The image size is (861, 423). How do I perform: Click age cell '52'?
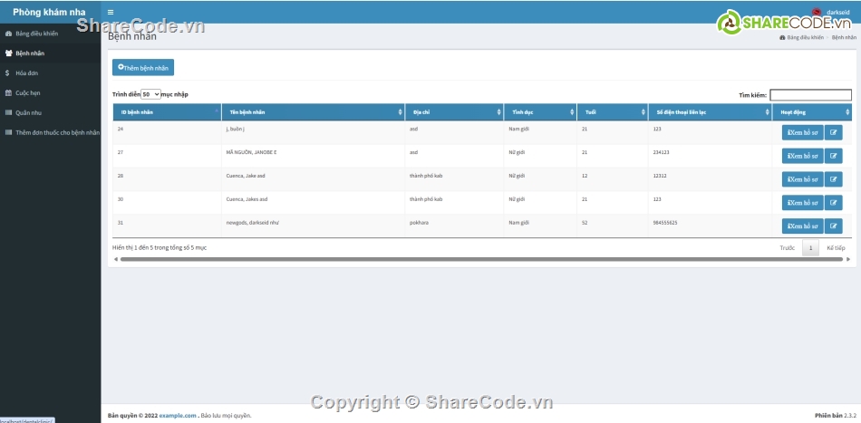[585, 223]
